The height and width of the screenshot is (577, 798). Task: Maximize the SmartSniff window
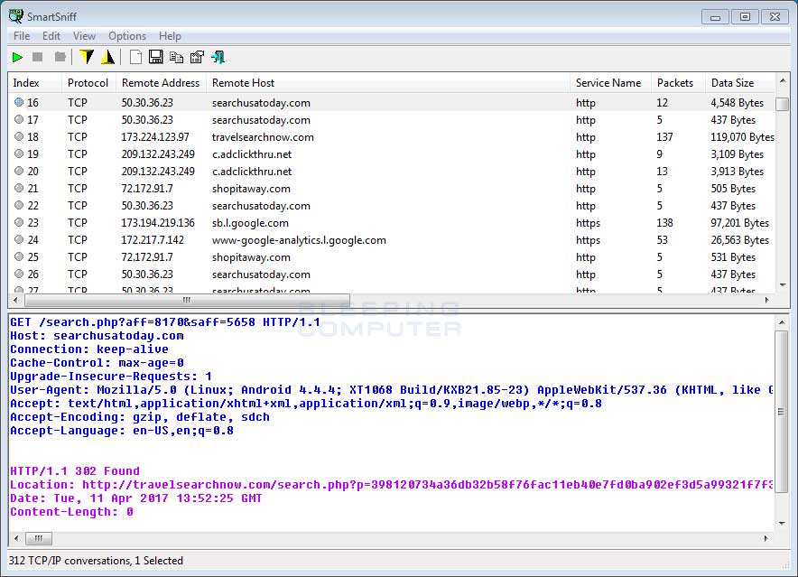pos(745,17)
